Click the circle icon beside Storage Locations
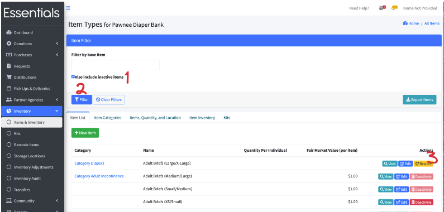Screen dimensions: 444x212 [9, 156]
